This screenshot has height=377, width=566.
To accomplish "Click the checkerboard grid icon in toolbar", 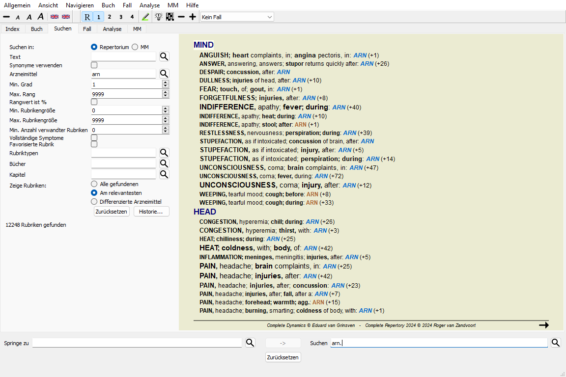I will tap(170, 17).
